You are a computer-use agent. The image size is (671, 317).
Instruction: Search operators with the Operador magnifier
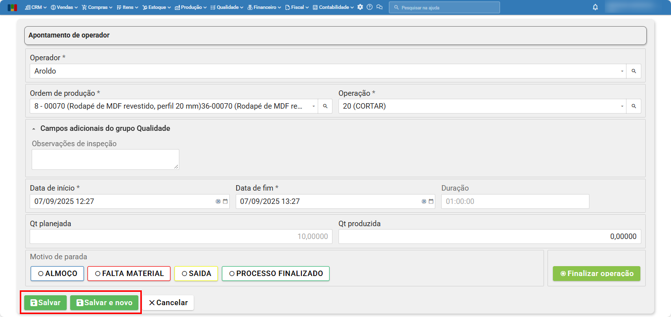(634, 71)
